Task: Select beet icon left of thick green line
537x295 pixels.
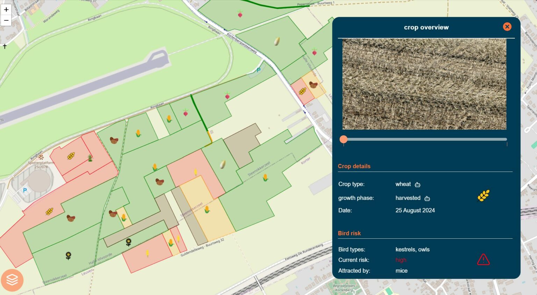Action: (186, 113)
